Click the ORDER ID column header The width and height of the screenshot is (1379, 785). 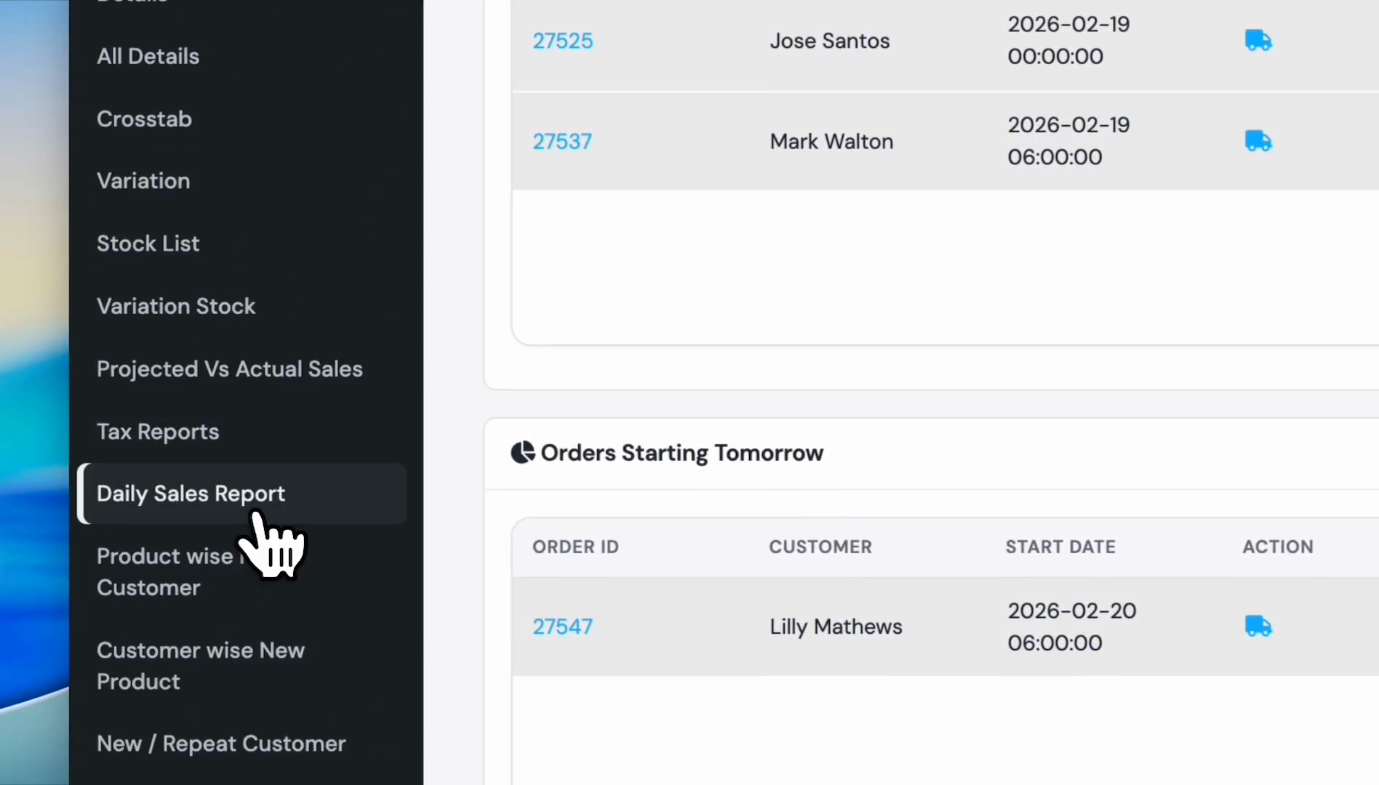point(575,547)
